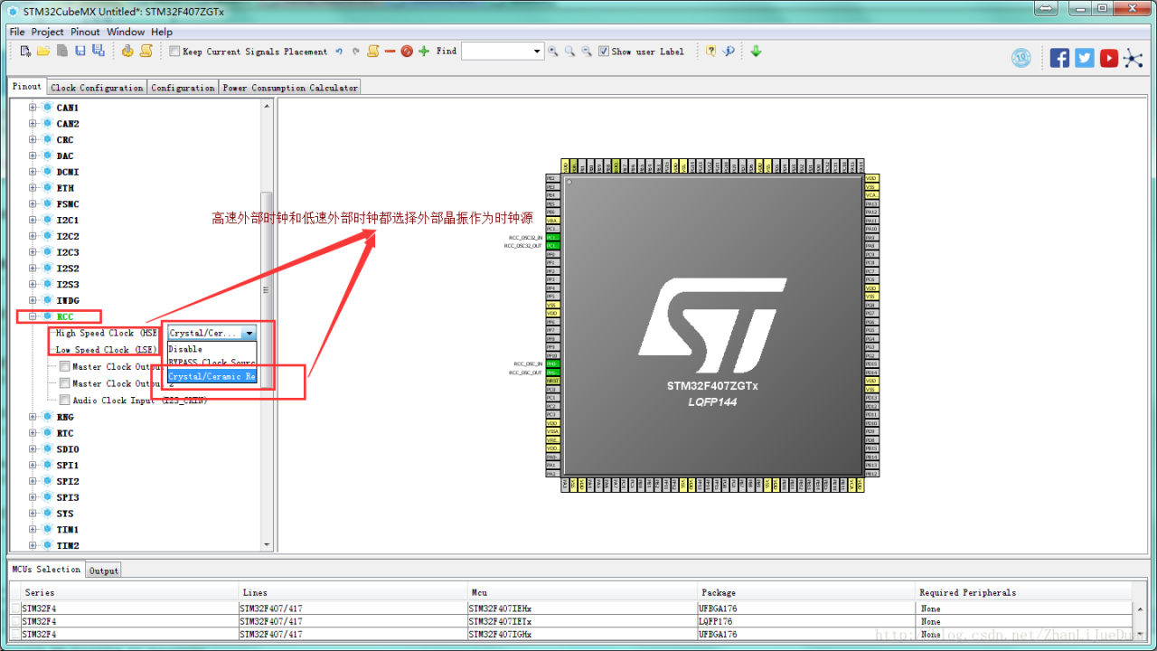The width and height of the screenshot is (1157, 651).
Task: Select the TIM1 tree item label
Action: click(68, 530)
